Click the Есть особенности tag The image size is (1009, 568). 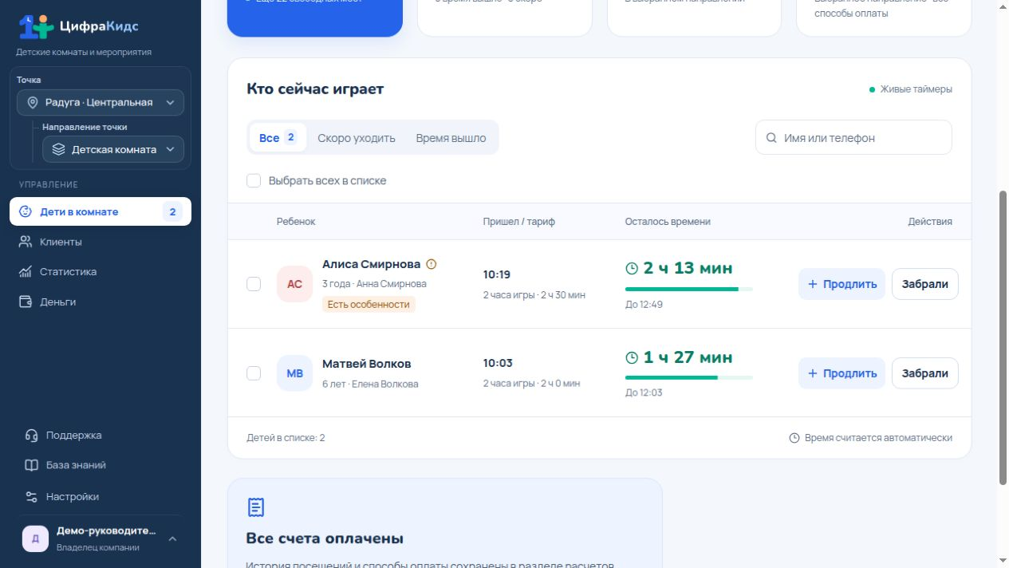click(x=369, y=305)
